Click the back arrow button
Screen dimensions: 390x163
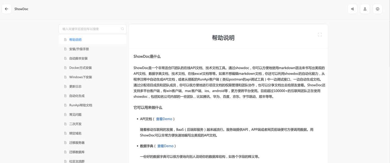coord(6,9)
